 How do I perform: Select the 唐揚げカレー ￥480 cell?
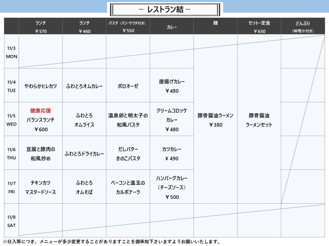point(172,86)
